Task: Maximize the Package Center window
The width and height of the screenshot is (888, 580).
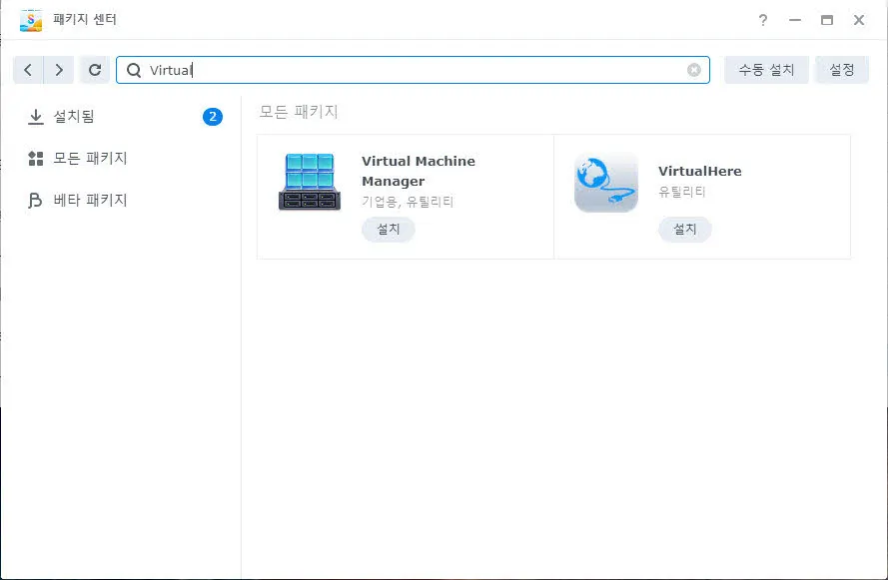Action: [827, 20]
